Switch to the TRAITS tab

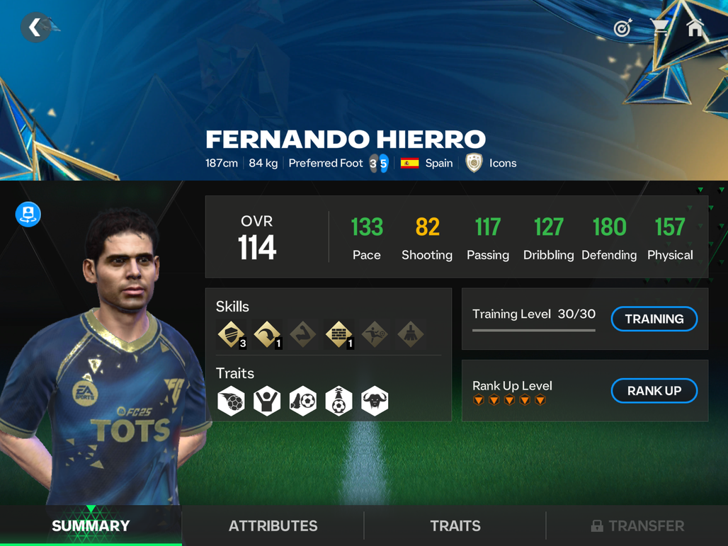point(455,525)
